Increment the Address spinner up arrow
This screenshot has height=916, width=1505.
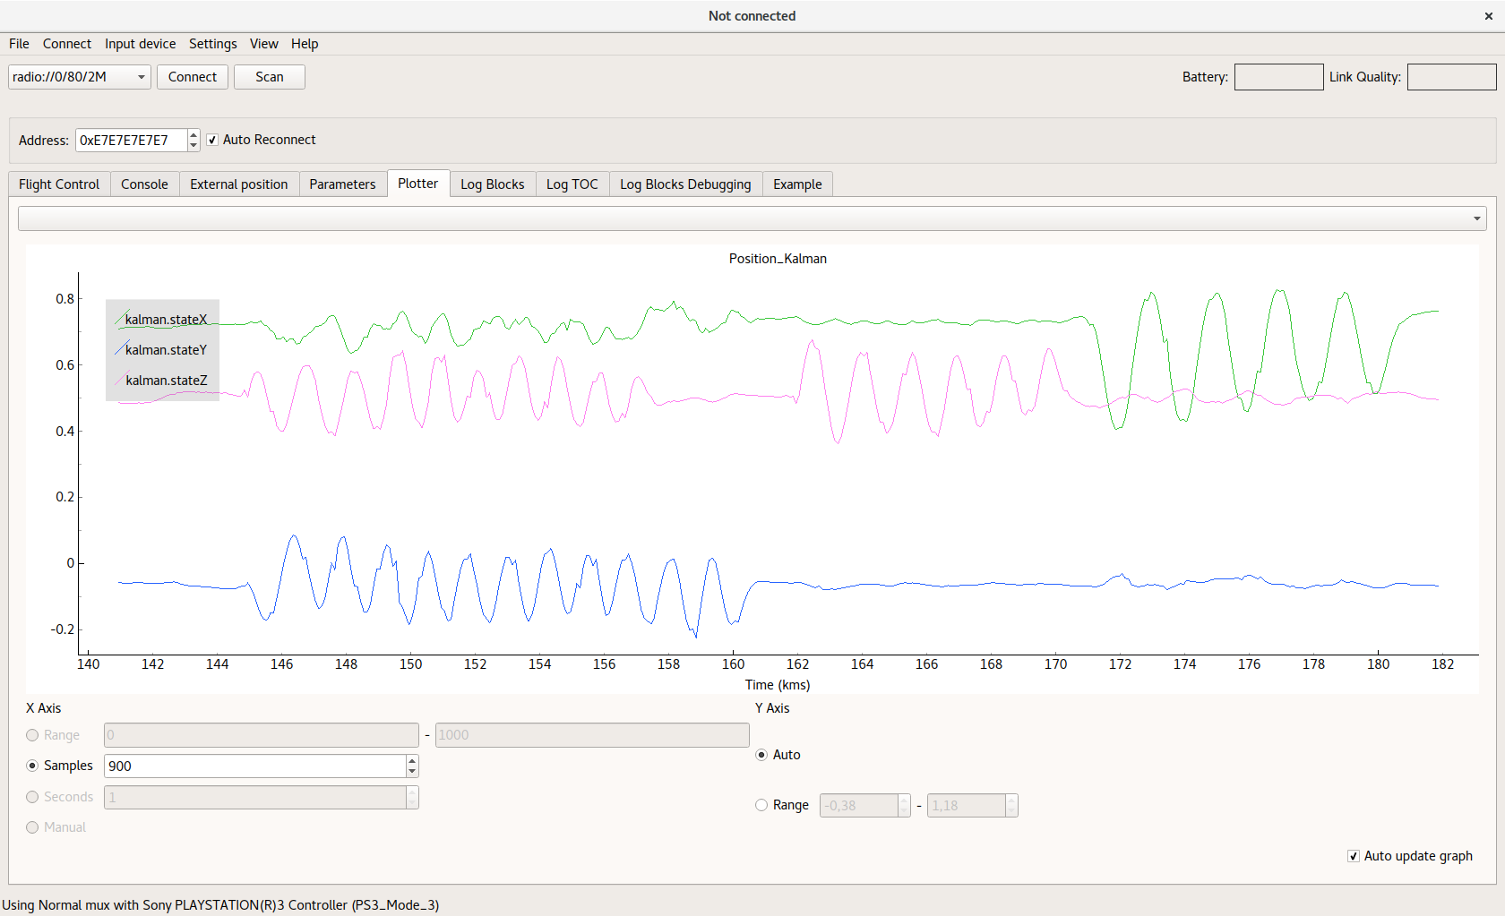pyautogui.click(x=193, y=135)
